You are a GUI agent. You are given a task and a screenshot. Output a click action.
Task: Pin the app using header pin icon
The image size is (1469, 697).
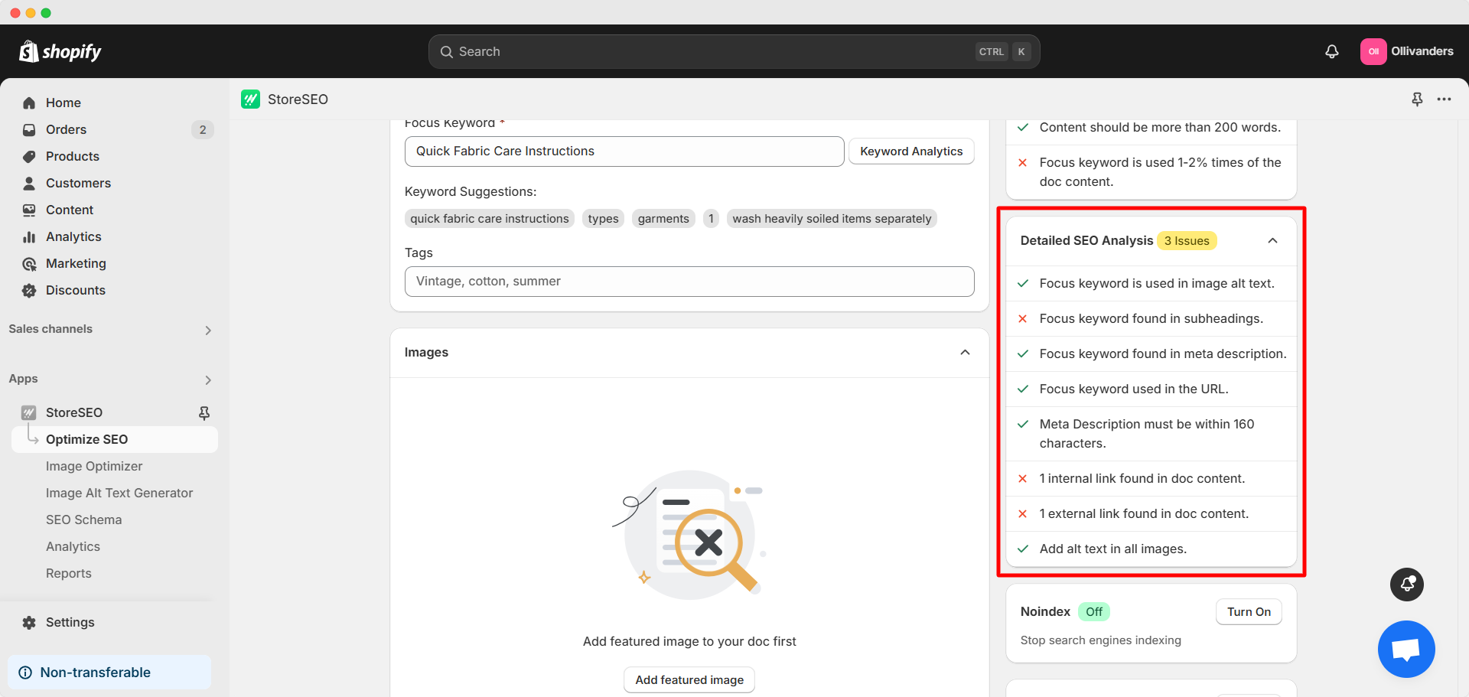tap(1417, 99)
